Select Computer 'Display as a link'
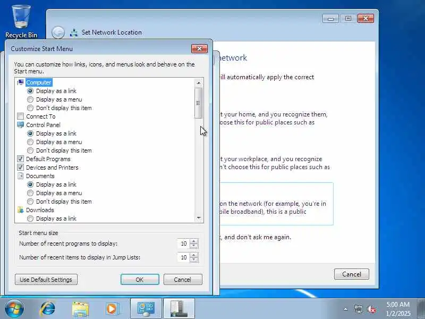 coord(30,91)
